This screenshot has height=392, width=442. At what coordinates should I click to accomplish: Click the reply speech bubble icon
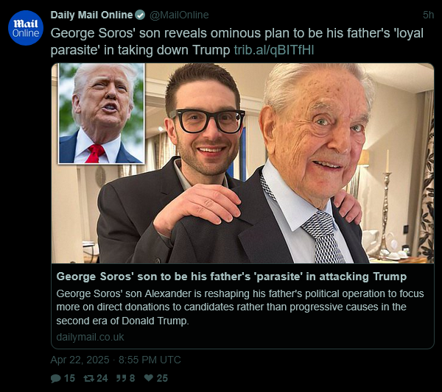55,378
